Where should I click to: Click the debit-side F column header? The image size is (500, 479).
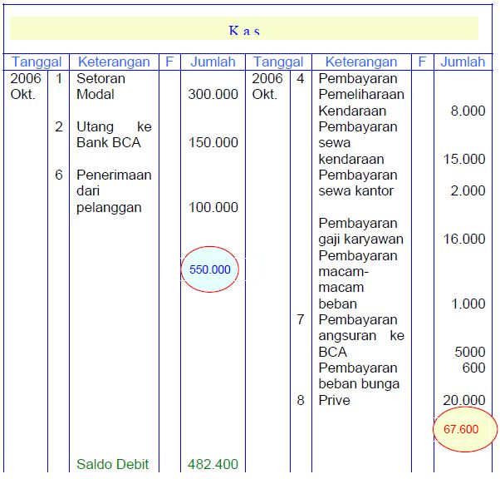pyautogui.click(x=169, y=62)
